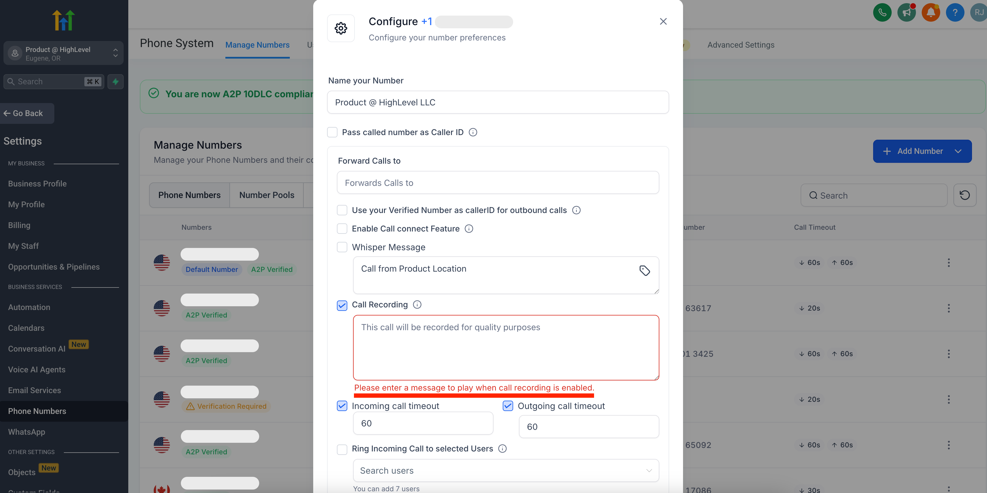This screenshot has height=493, width=987.
Task: Click the info icon next to Call Recording
Action: (x=417, y=305)
